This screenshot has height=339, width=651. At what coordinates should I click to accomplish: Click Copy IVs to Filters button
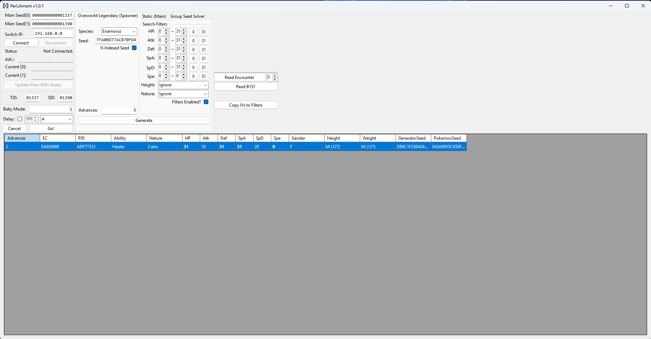[246, 105]
